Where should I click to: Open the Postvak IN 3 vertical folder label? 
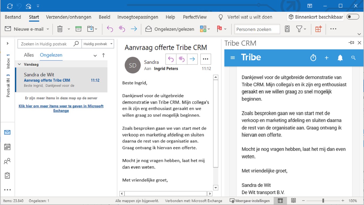point(8,85)
